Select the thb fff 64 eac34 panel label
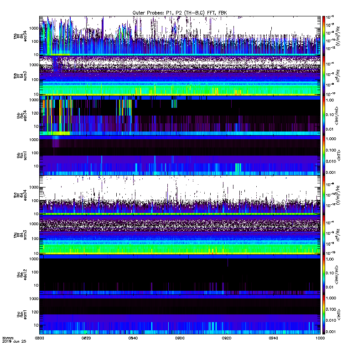Image resolution: width=342 pixels, height=364 pixels. pyautogui.click(x=20, y=36)
